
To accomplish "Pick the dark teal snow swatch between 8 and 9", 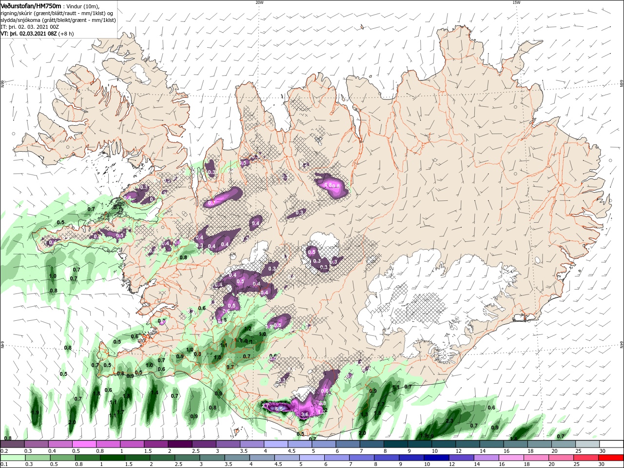I will [x=395, y=444].
